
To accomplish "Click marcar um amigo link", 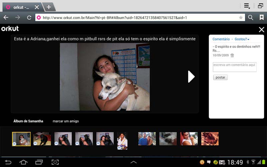I will coord(66,121).
